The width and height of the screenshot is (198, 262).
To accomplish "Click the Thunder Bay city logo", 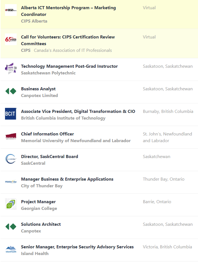I will (x=11, y=182).
